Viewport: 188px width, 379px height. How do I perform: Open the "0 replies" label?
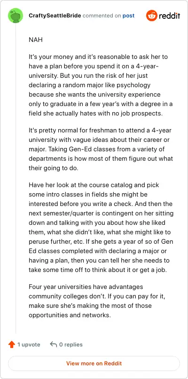[x=71, y=345]
